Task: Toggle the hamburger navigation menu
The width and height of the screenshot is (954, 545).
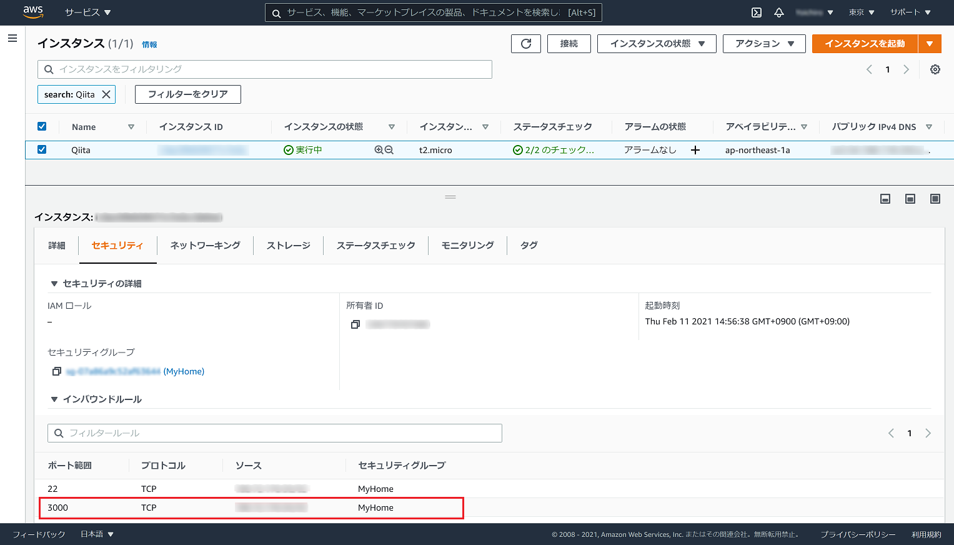Action: (x=12, y=38)
